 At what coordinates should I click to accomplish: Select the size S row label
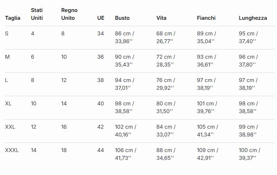[x=7, y=34]
